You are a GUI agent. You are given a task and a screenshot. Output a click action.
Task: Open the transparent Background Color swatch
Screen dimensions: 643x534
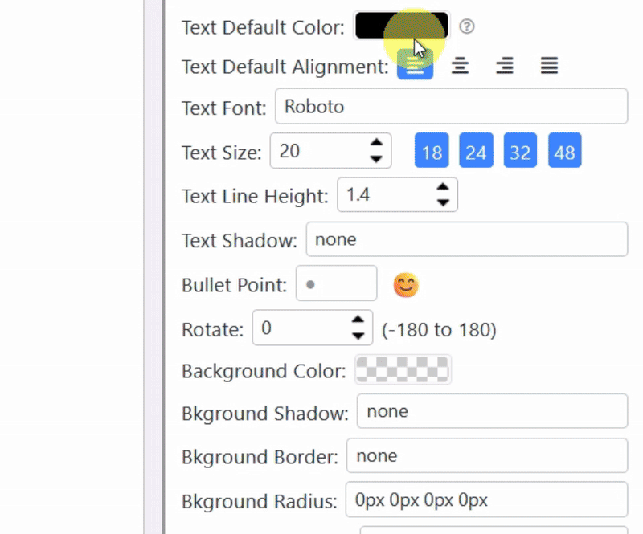point(403,370)
